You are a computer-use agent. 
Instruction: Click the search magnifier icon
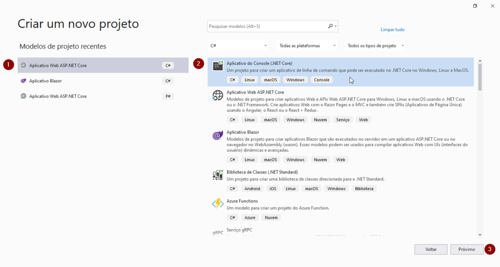tap(330, 26)
